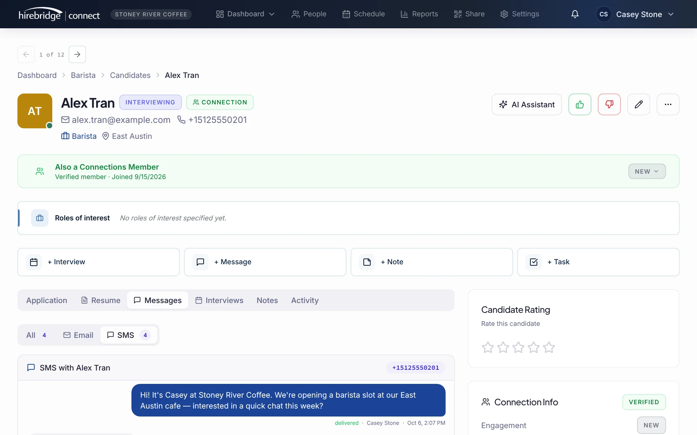
Task: Click the CS user avatar
Action: pos(604,14)
